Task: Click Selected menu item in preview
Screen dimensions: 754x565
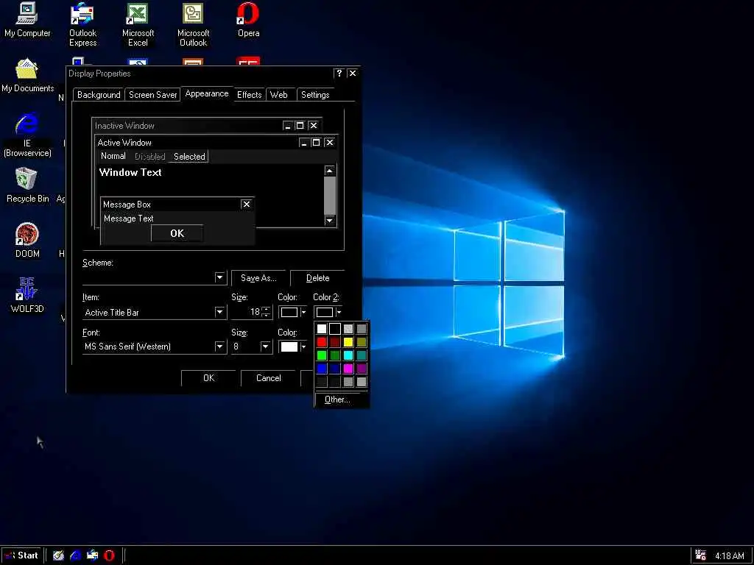Action: click(189, 157)
